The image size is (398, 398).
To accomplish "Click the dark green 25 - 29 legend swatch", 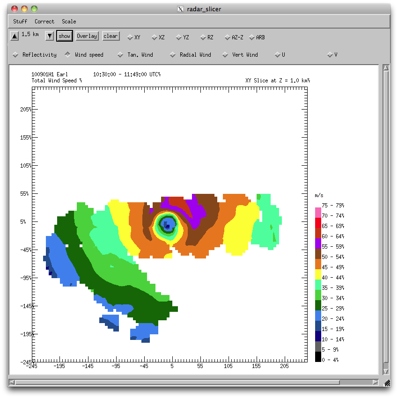I will [x=318, y=305].
